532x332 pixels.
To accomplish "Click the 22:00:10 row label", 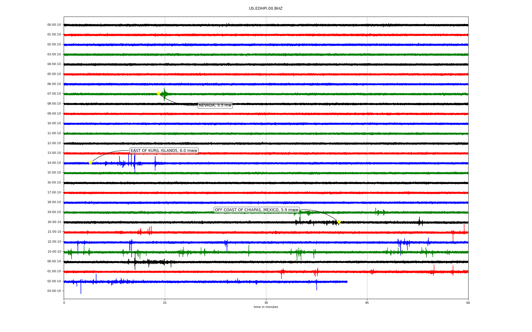I will pos(54,242).
